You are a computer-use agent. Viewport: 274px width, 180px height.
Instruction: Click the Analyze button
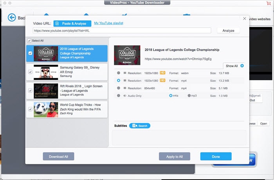pos(228,31)
